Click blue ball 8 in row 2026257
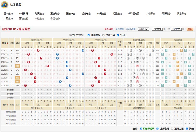The image size is (196, 132). (83, 50)
